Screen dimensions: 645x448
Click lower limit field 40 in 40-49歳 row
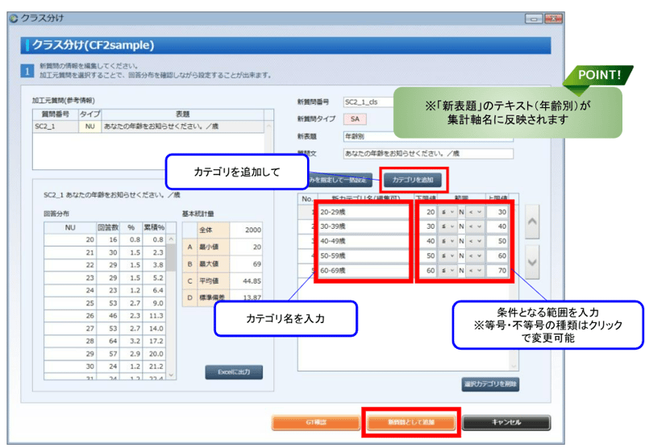click(x=427, y=241)
